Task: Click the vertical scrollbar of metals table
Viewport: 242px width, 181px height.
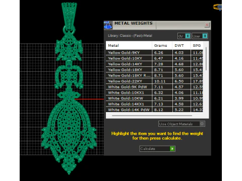Action: coord(206,59)
